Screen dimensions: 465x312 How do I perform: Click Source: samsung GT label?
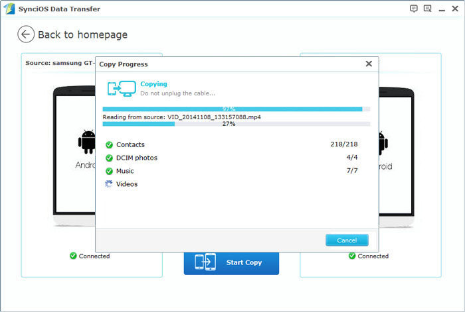60,63
